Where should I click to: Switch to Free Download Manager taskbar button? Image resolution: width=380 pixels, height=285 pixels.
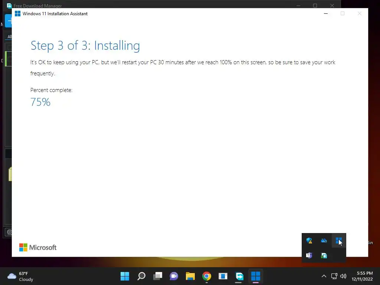pyautogui.click(x=239, y=276)
